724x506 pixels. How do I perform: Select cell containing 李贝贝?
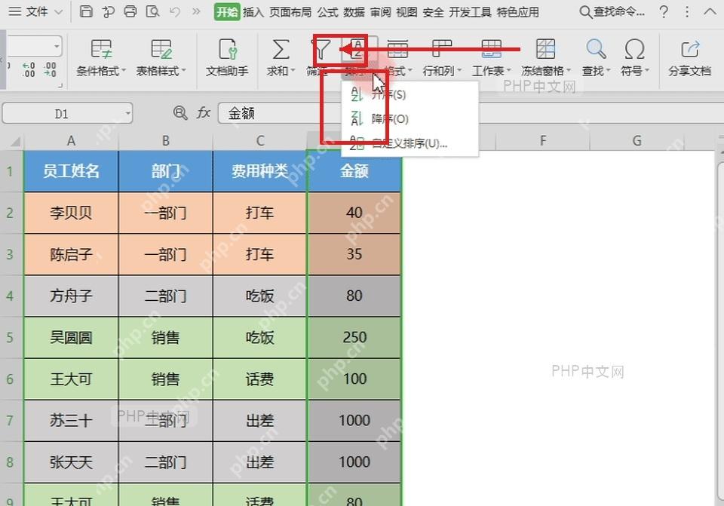pyautogui.click(x=71, y=213)
